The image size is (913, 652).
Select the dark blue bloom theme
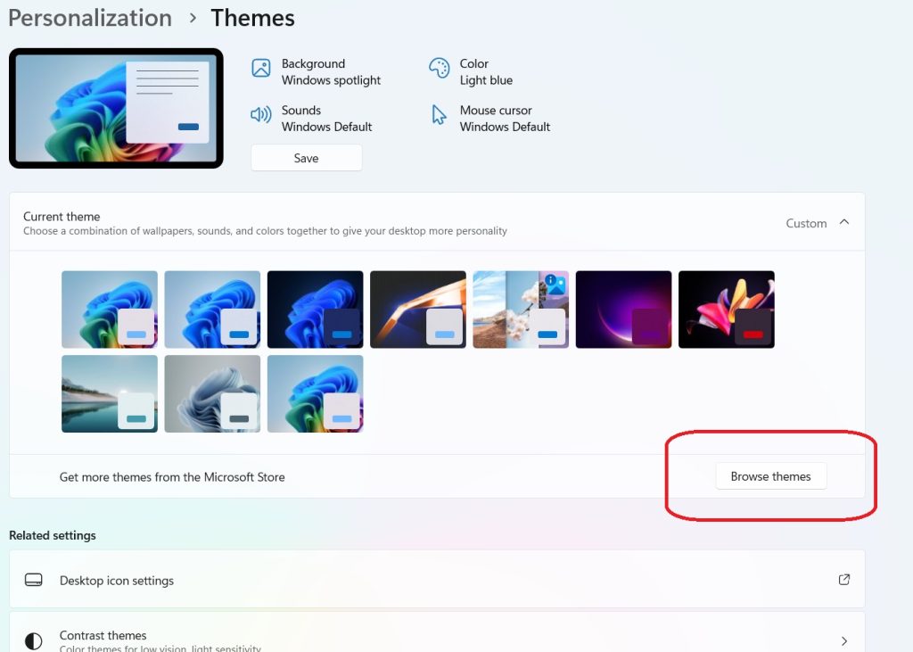coord(315,309)
